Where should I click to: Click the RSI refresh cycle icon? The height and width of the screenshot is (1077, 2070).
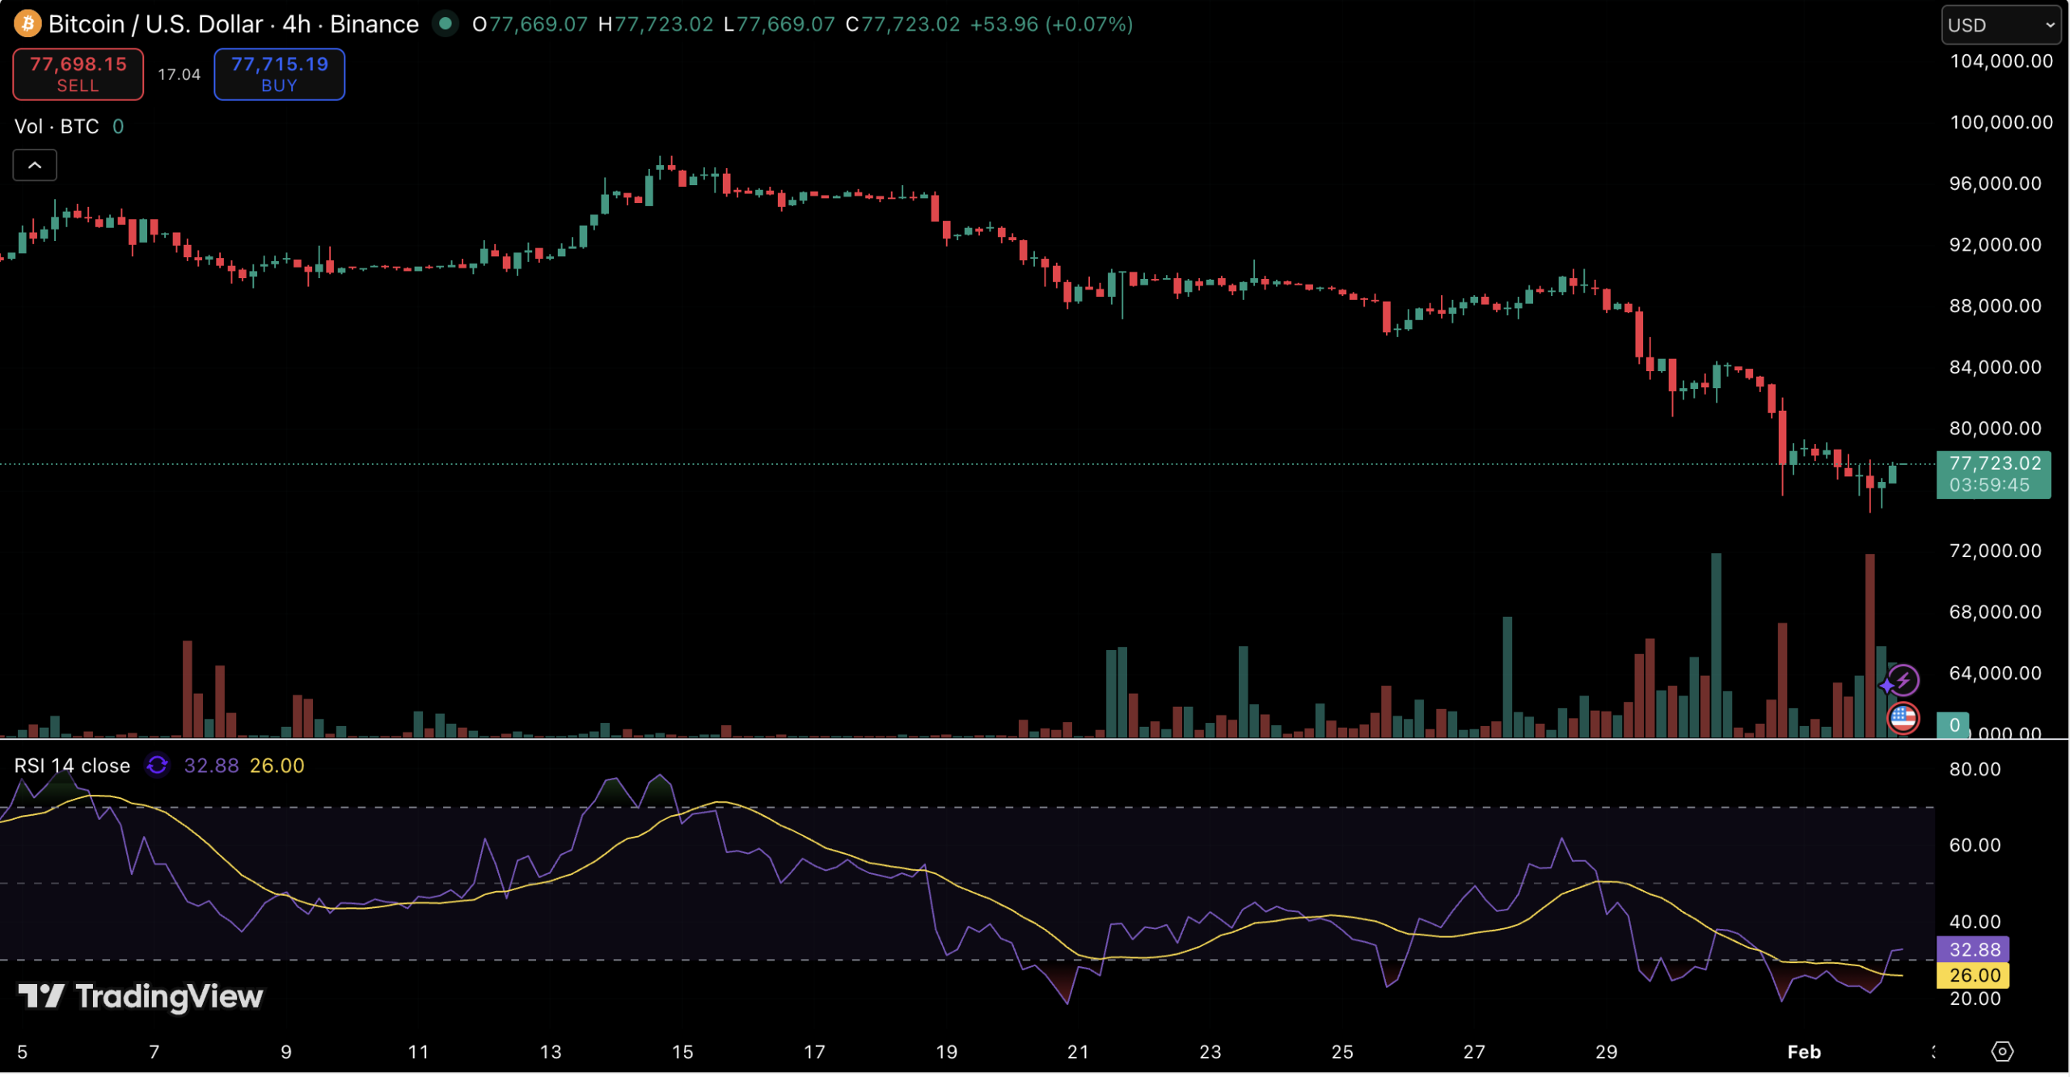(x=157, y=765)
